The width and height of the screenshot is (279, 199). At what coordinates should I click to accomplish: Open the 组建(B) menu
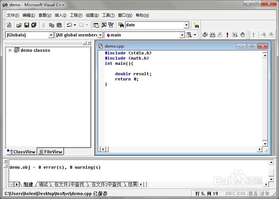coord(92,15)
